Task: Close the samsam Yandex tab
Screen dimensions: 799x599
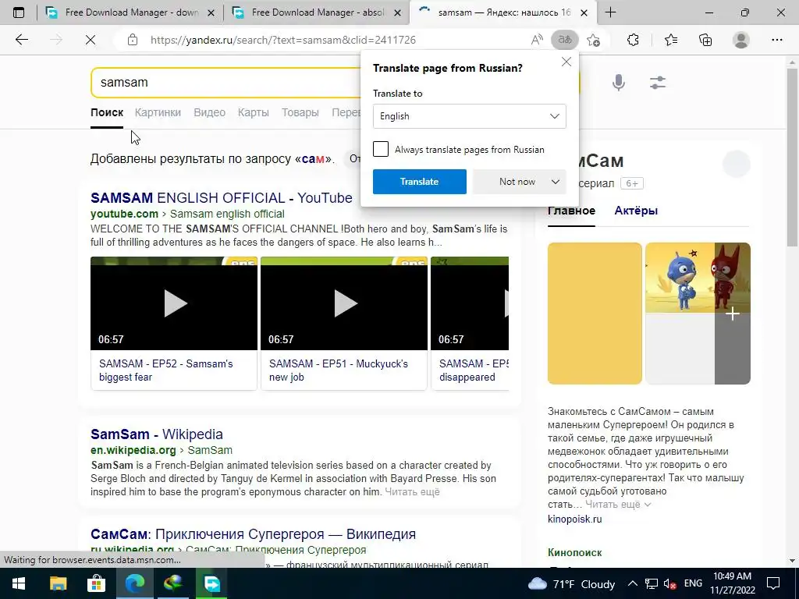Action: point(584,12)
